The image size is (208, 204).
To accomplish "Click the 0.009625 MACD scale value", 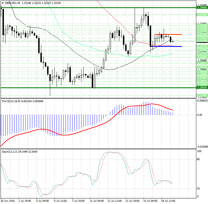I will pos(202,101).
